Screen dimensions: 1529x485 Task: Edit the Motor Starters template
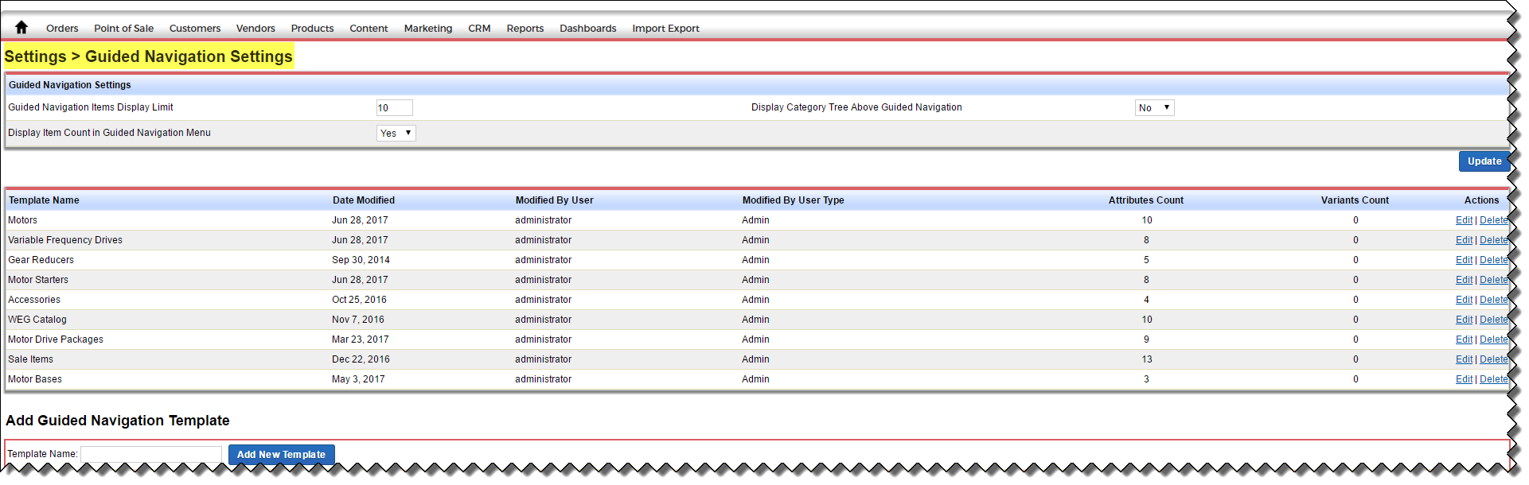(1464, 280)
